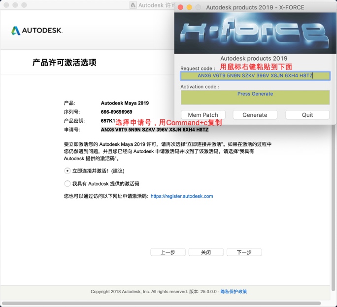Select the 立即连接并激活 radio option
Image resolution: width=337 pixels, height=307 pixels.
[67, 171]
